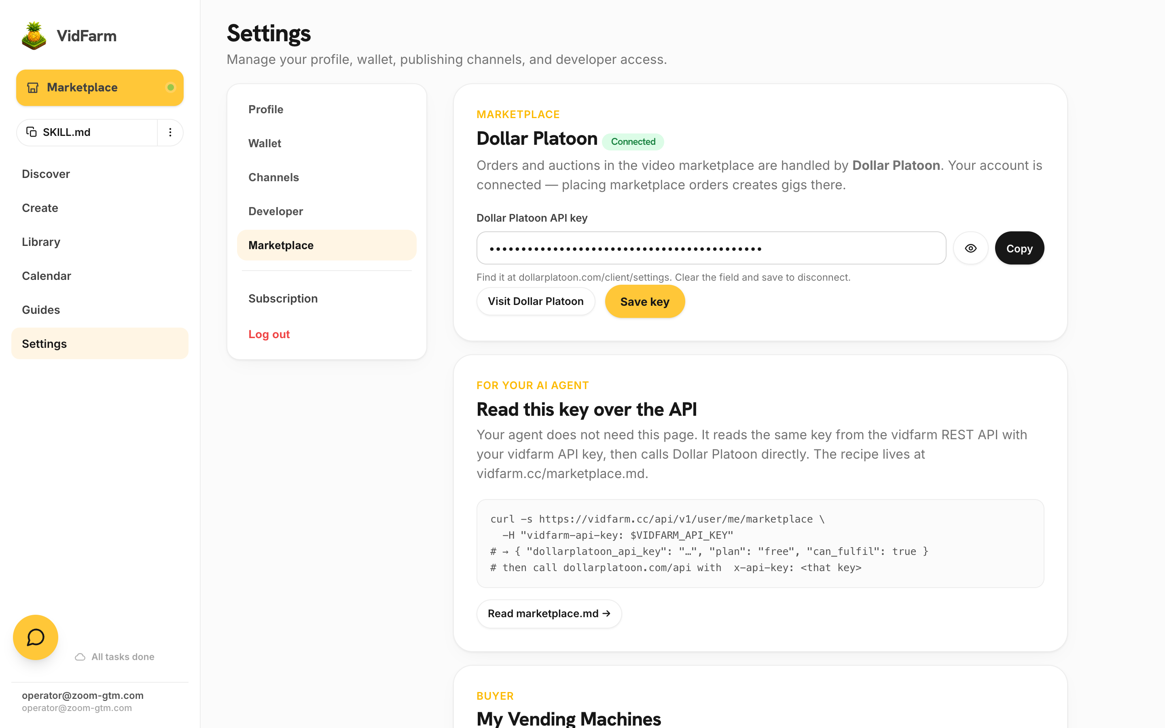Click the cloud icon by All tasks done
Image resolution: width=1165 pixels, height=728 pixels.
pos(80,657)
